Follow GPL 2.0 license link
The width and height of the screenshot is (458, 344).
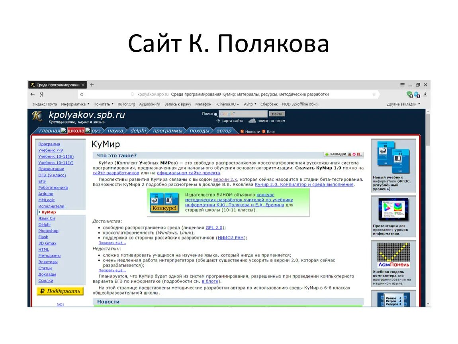(214, 227)
